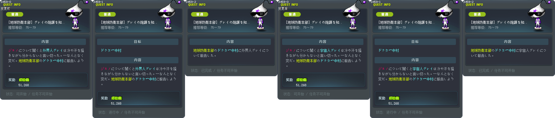Screen dimensions: 555x118
Task: Click the 经验值 reward label in the 変更前 panel
Action: (x=24, y=80)
